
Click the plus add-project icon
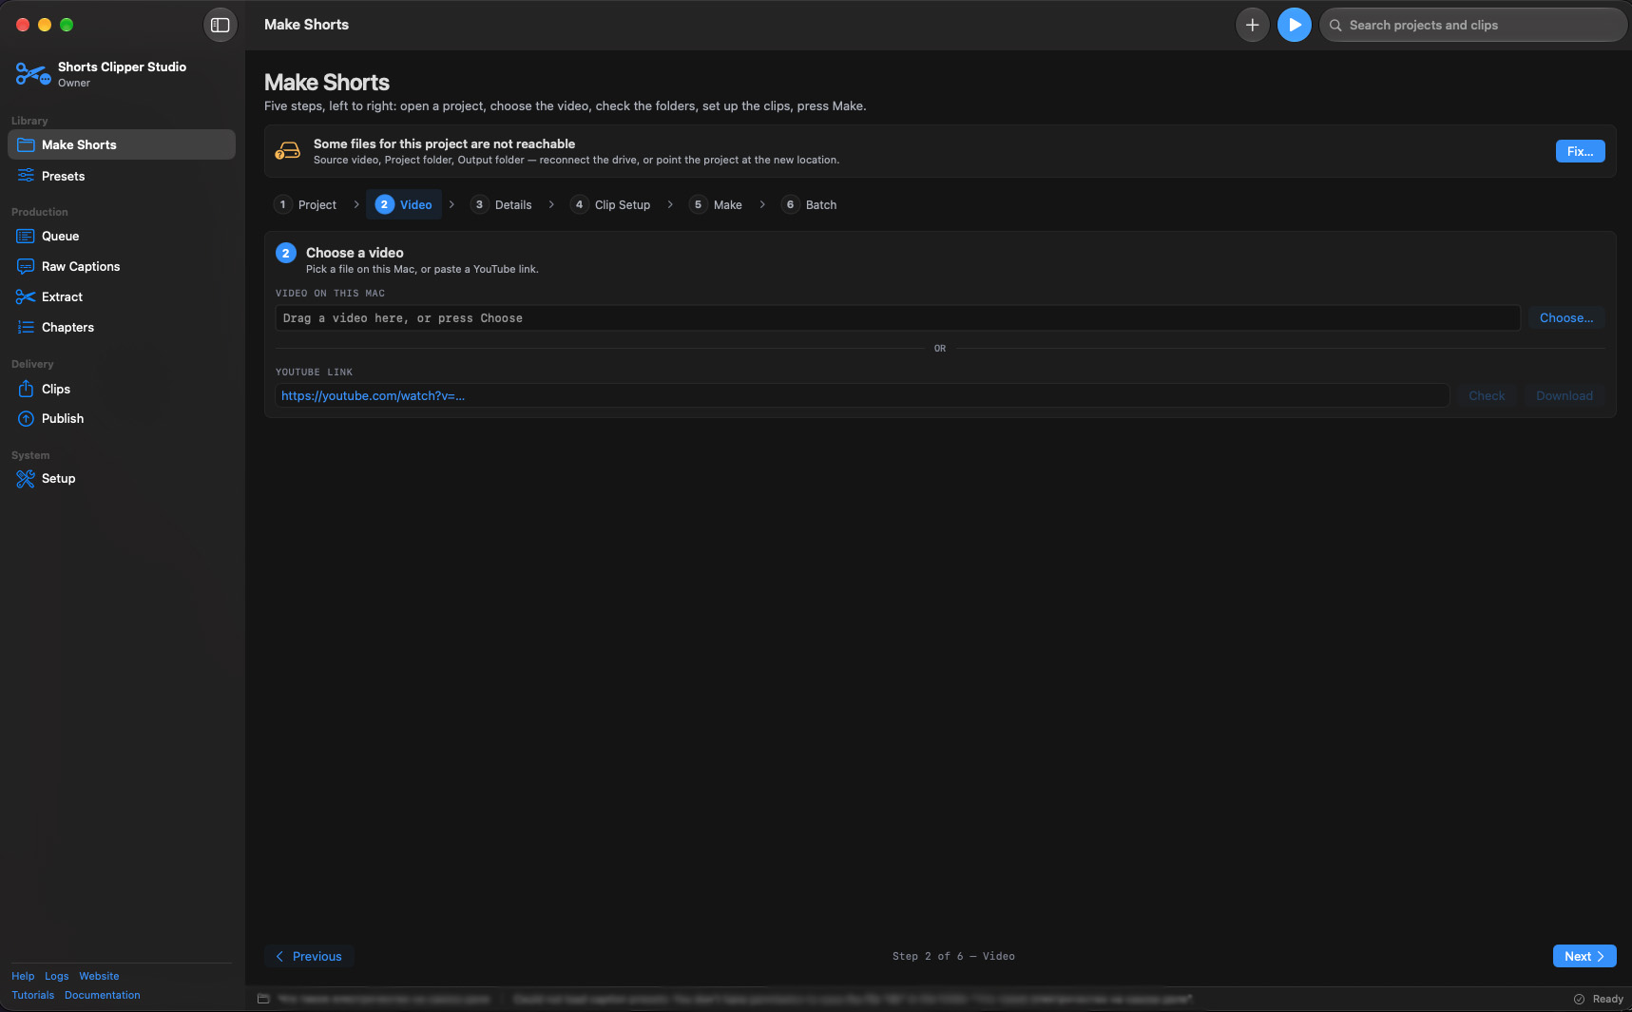[x=1253, y=25]
